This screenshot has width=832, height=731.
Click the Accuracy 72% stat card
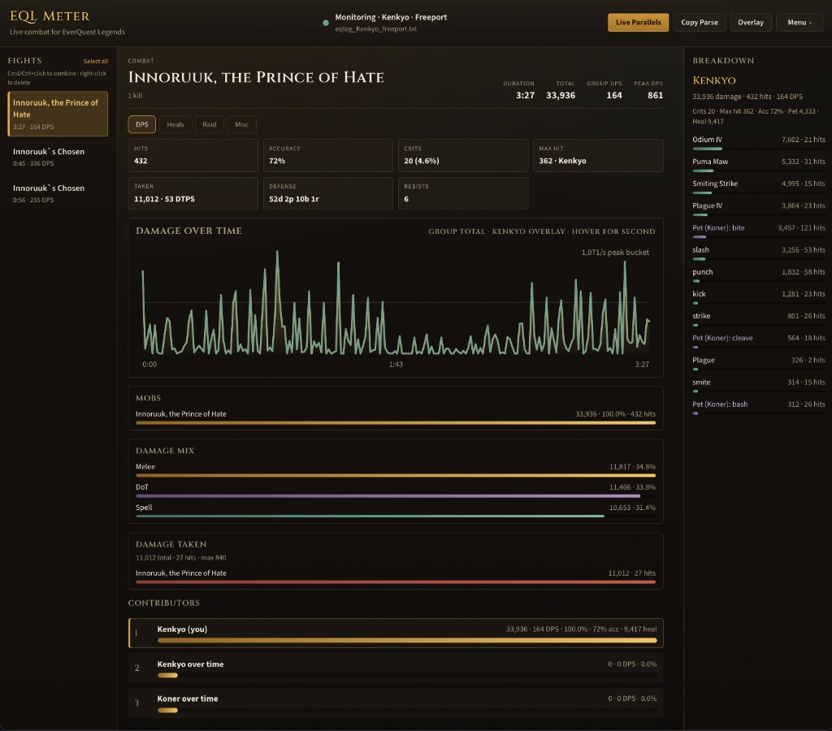tap(328, 155)
